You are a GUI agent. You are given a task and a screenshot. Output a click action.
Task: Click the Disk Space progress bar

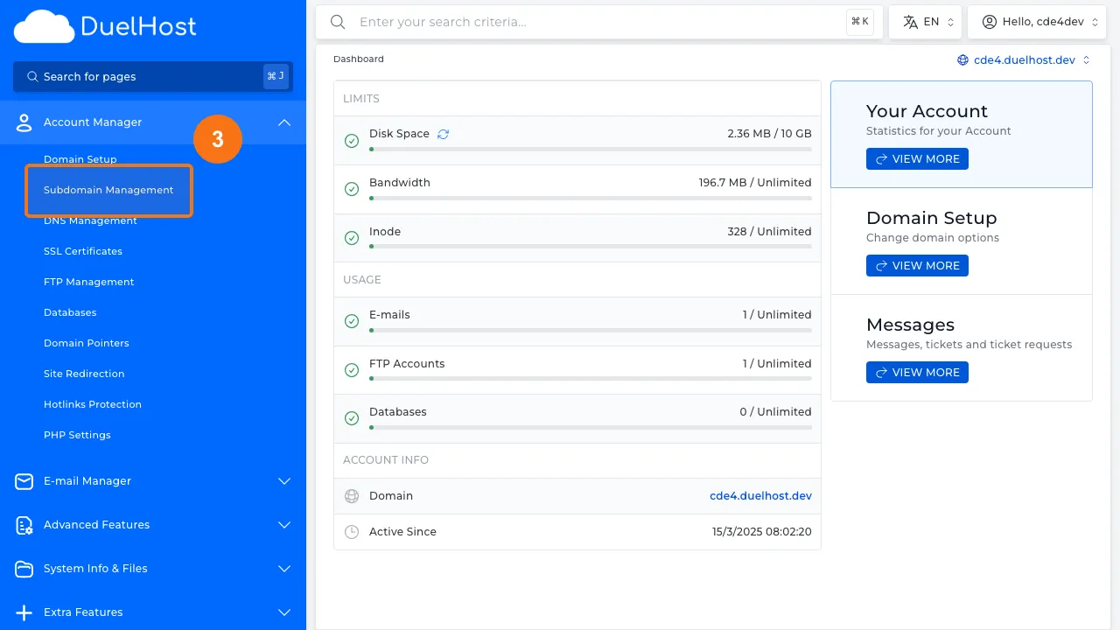tap(590, 150)
